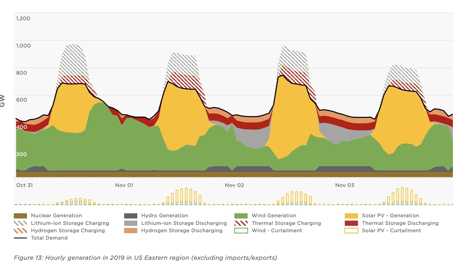
Task: Click the Hydrogen Storage Discharging orange swatch
Action: [131, 230]
